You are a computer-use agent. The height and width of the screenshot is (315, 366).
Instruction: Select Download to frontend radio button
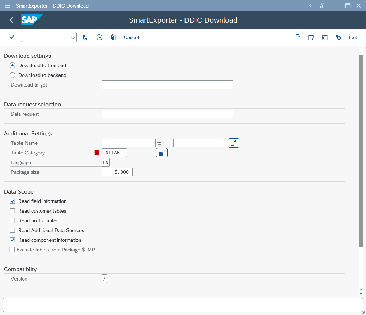tap(13, 65)
